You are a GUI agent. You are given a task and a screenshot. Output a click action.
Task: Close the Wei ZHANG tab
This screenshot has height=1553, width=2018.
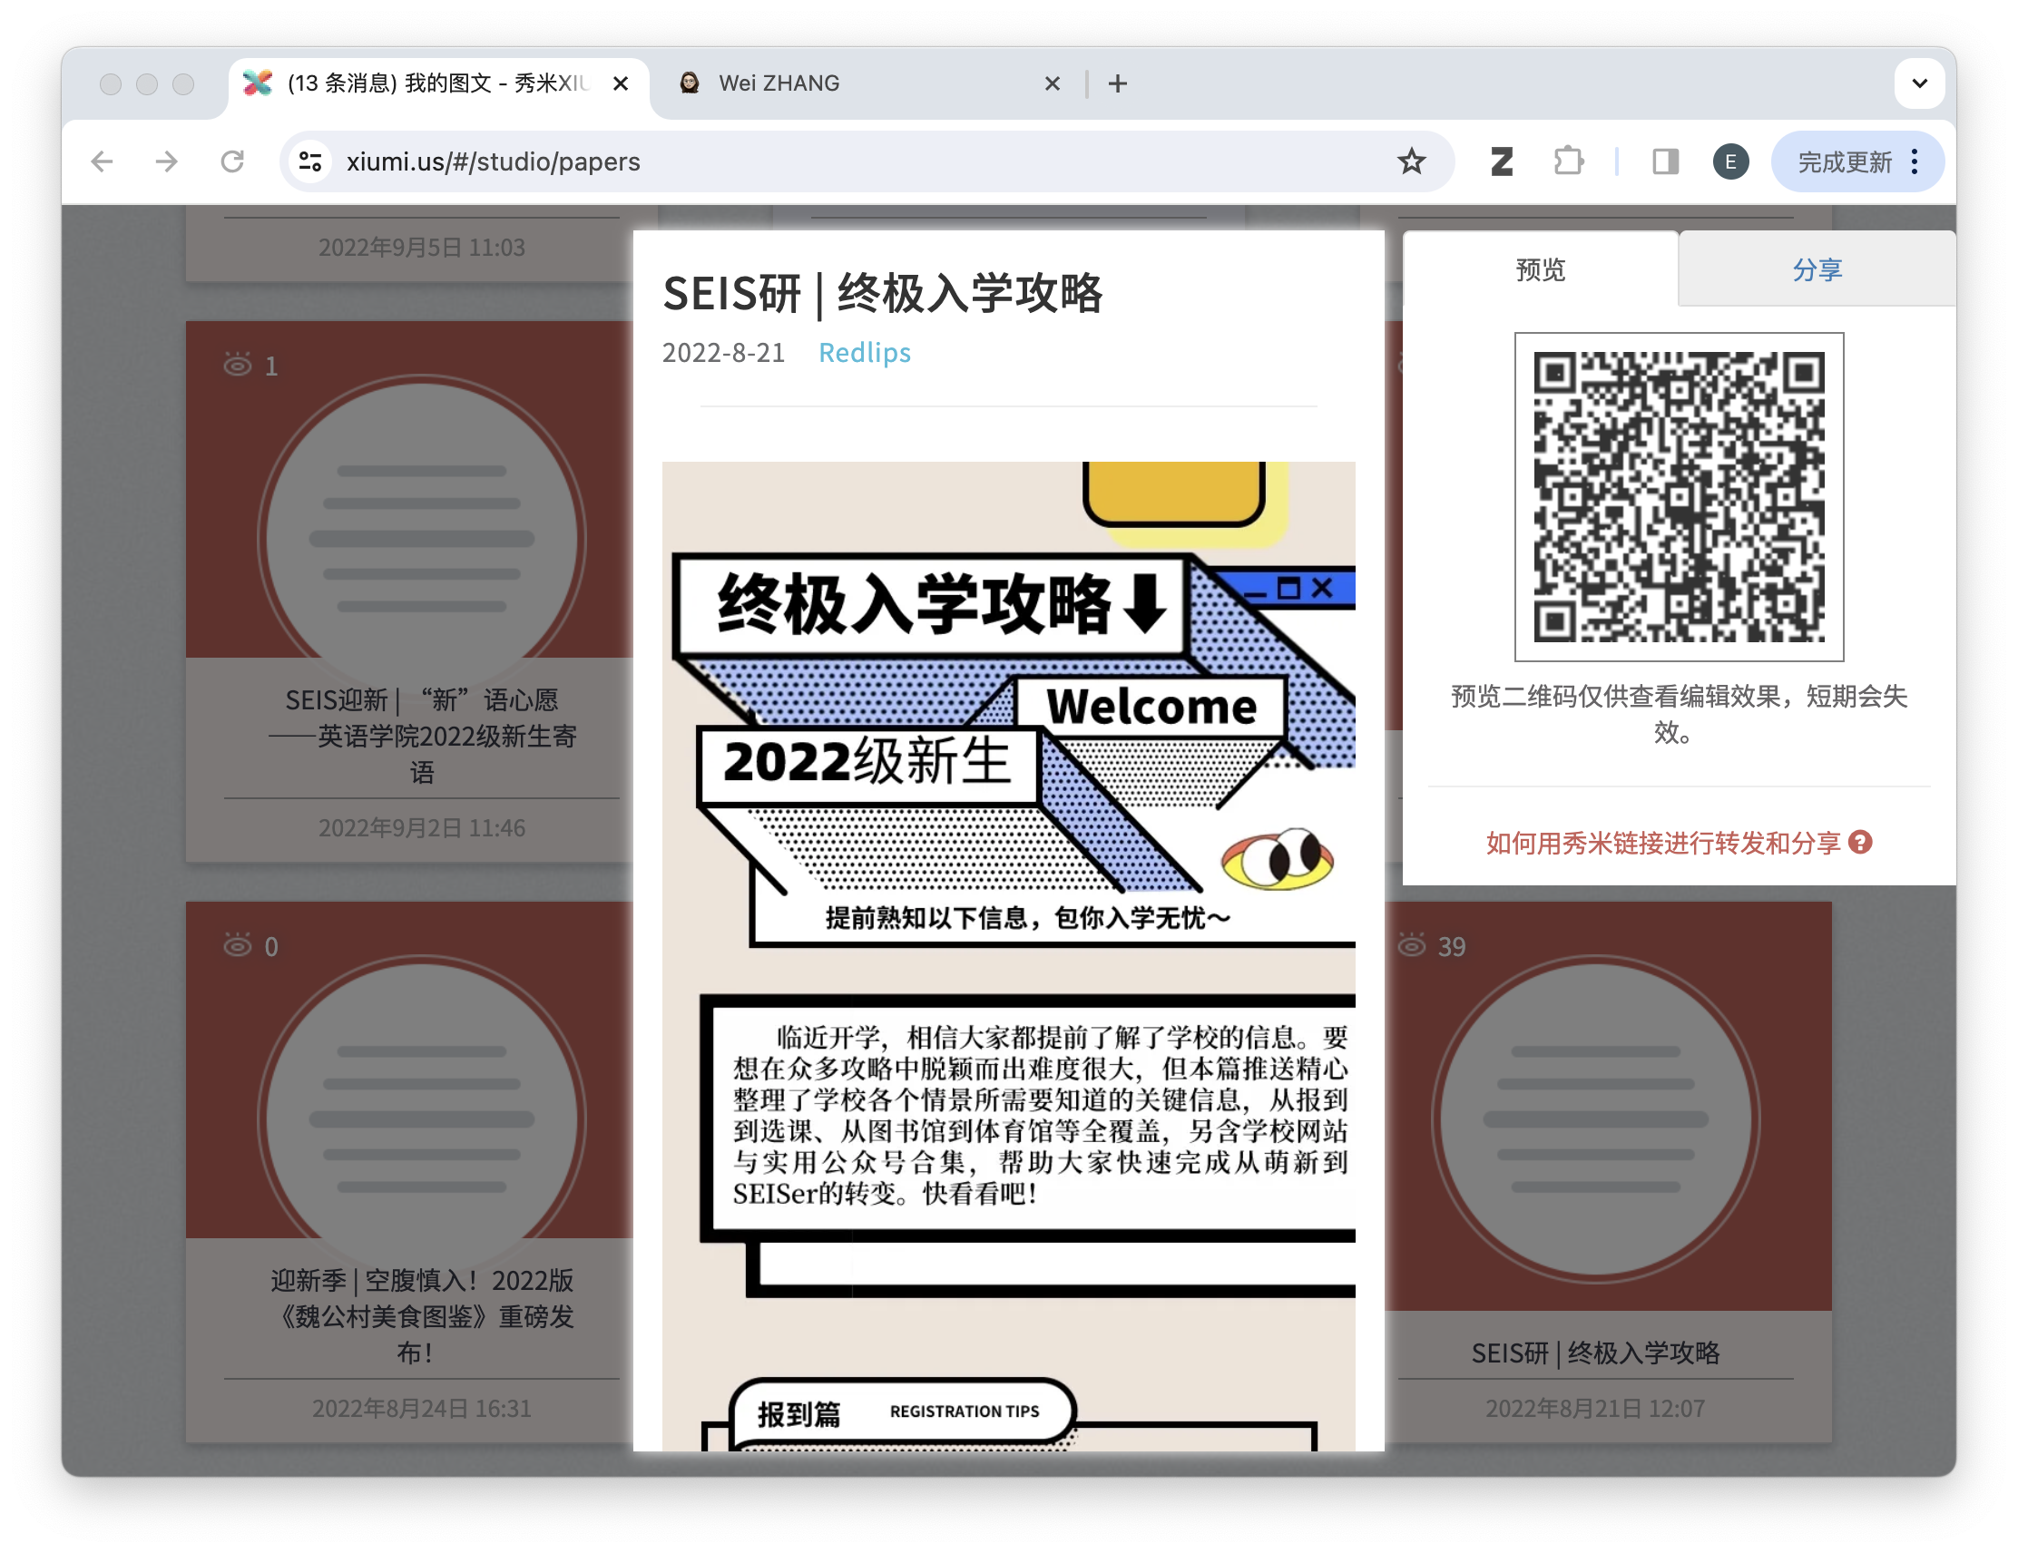(x=1052, y=84)
